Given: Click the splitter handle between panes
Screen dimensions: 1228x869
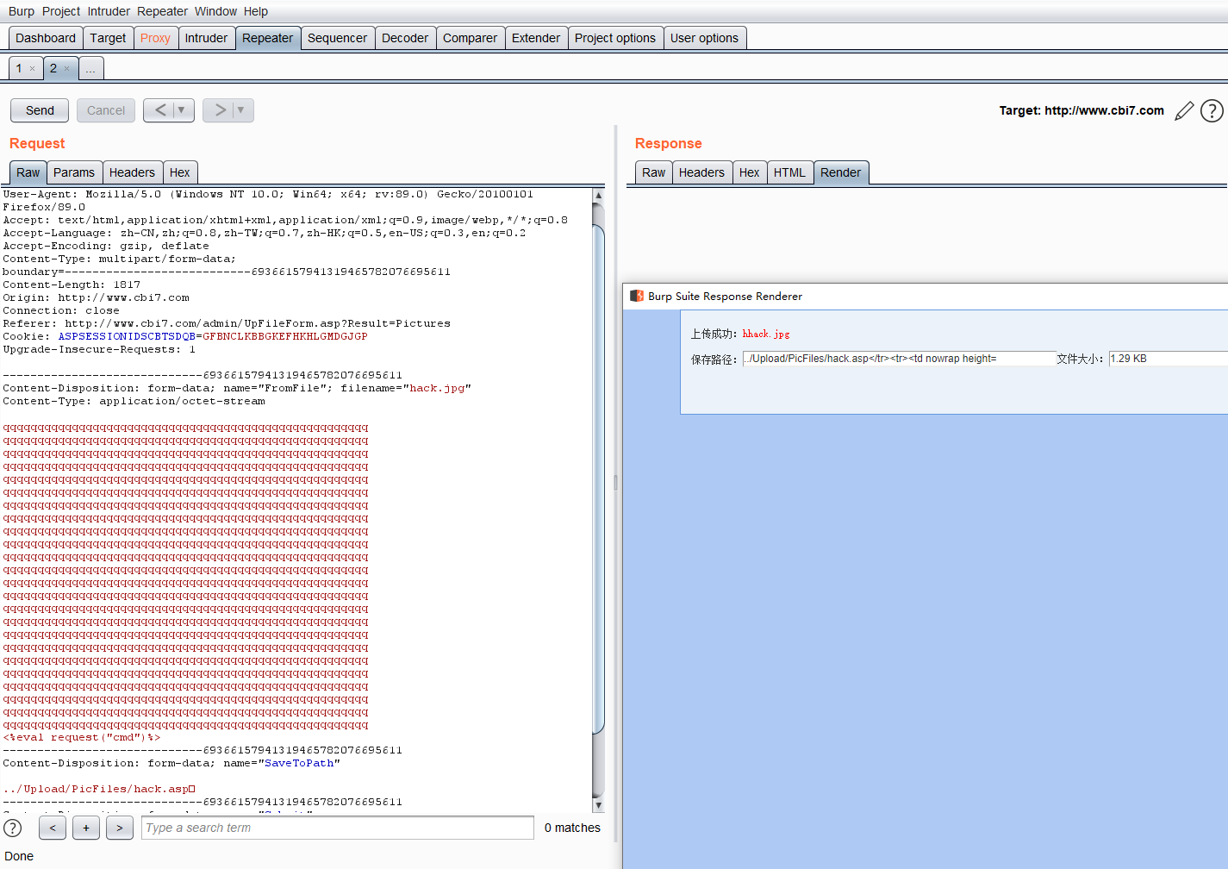Looking at the screenshot, I should [x=615, y=483].
